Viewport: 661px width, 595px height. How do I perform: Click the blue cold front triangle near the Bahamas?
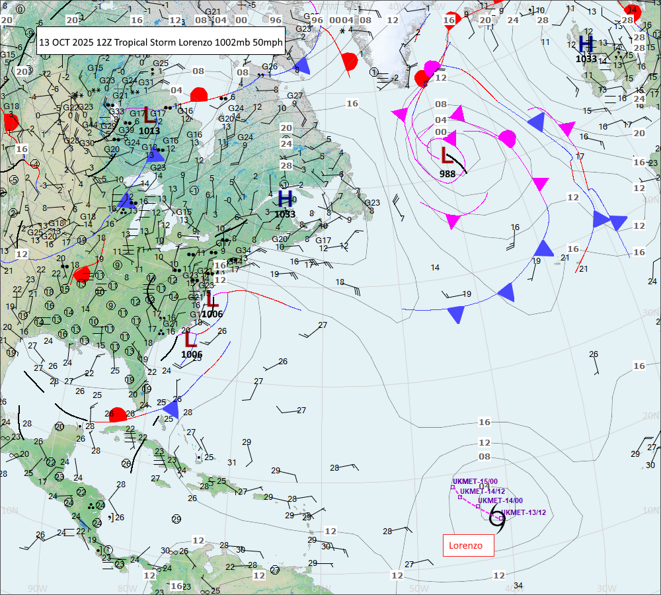coord(171,415)
